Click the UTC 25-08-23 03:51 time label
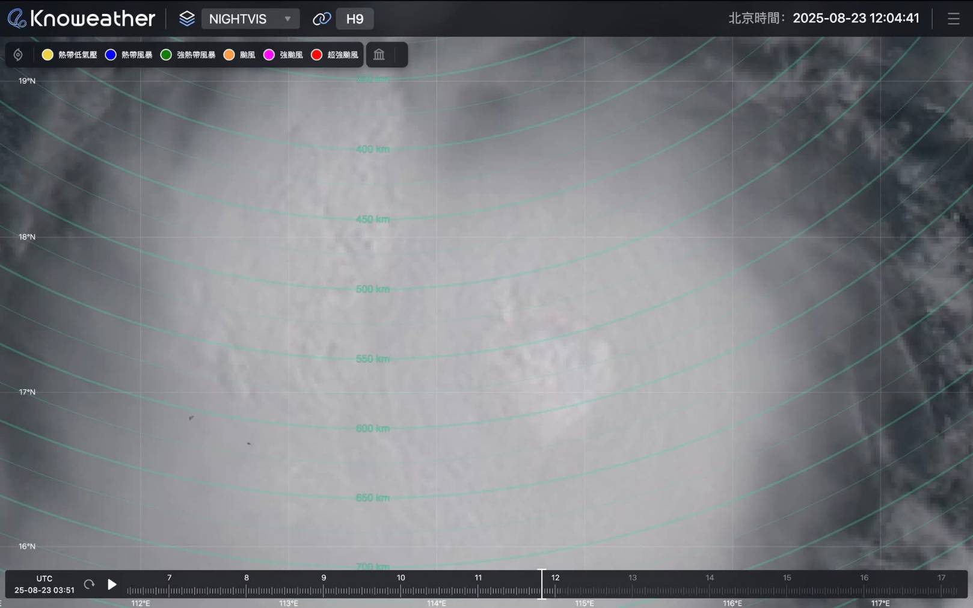Image resolution: width=973 pixels, height=608 pixels. tap(45, 584)
